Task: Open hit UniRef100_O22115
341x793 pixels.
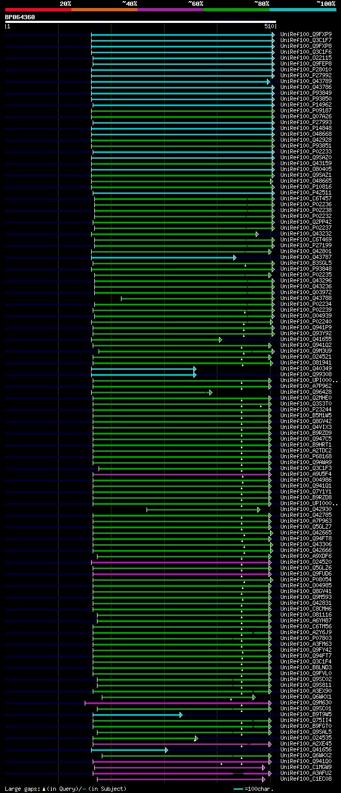Action: click(306, 58)
